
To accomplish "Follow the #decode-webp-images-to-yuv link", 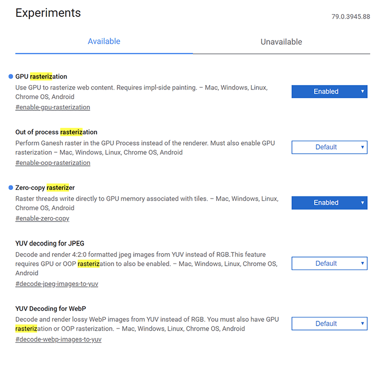I will [58, 339].
